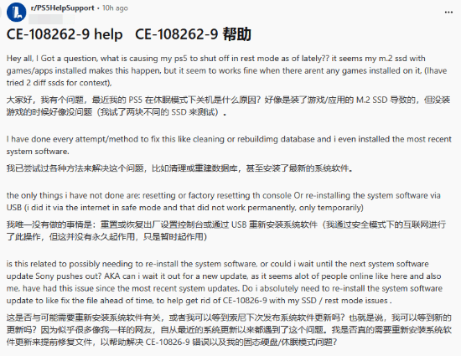
Task: Click the PS5HelpSupport community avatar icon
Action: click(x=16, y=12)
